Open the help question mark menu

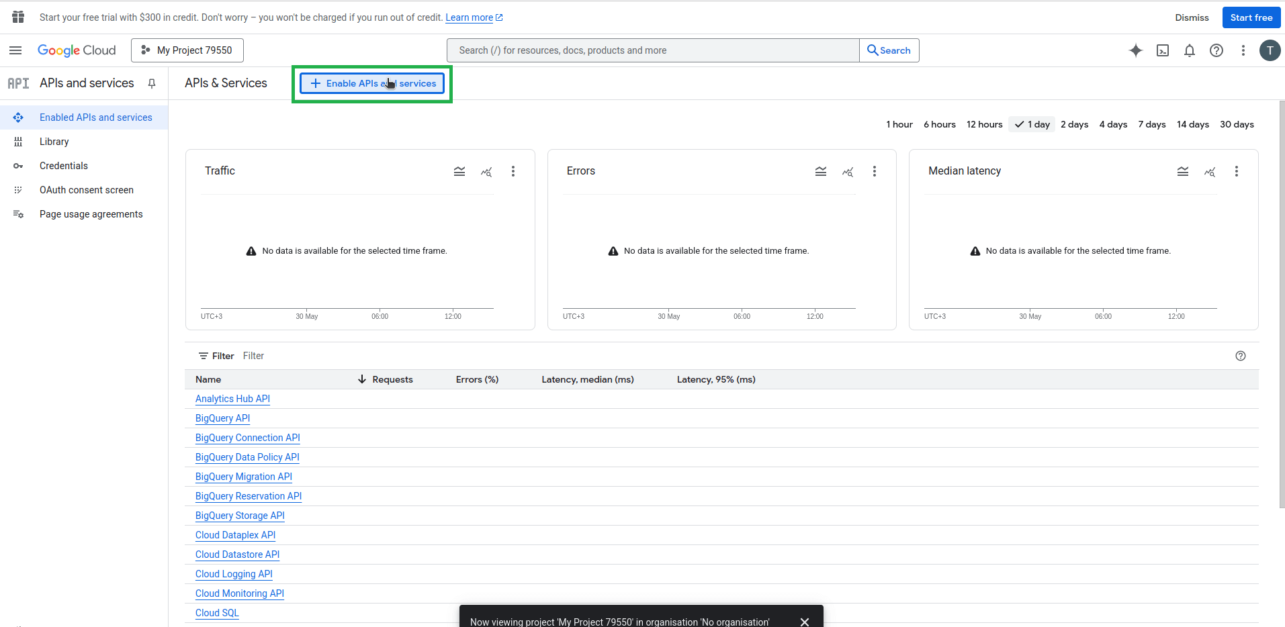tap(1216, 50)
